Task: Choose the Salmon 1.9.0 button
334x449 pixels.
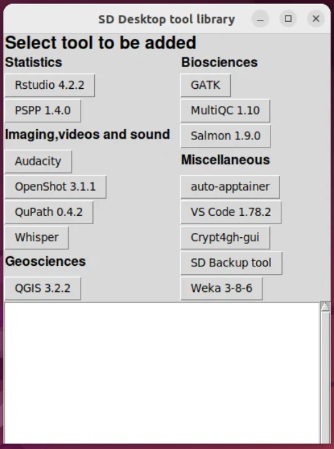Action: tap(225, 136)
